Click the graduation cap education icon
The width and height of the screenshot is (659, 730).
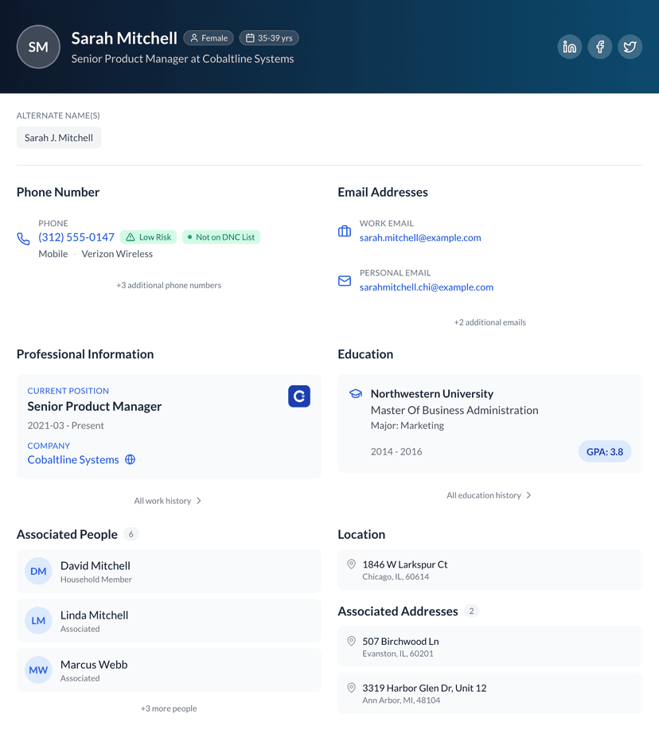(356, 394)
